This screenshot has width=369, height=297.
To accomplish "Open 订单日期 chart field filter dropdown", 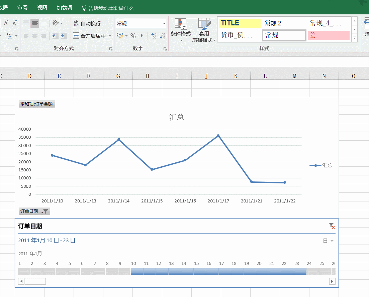I will click(x=44, y=211).
